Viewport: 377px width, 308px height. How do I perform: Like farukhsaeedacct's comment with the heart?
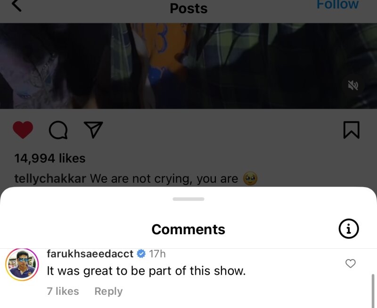click(x=350, y=263)
